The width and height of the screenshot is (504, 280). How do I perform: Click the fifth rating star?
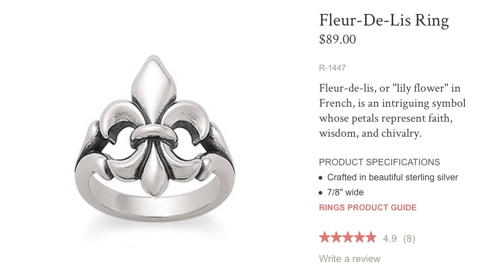(370, 237)
